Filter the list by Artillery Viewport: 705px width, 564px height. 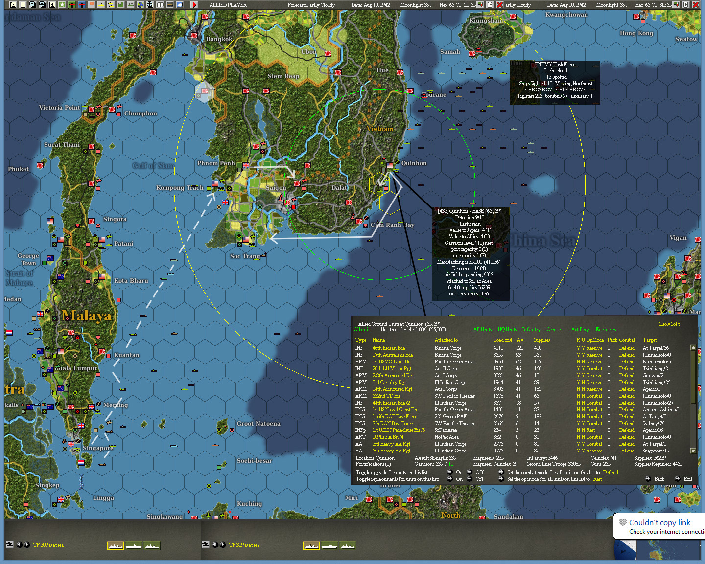580,330
